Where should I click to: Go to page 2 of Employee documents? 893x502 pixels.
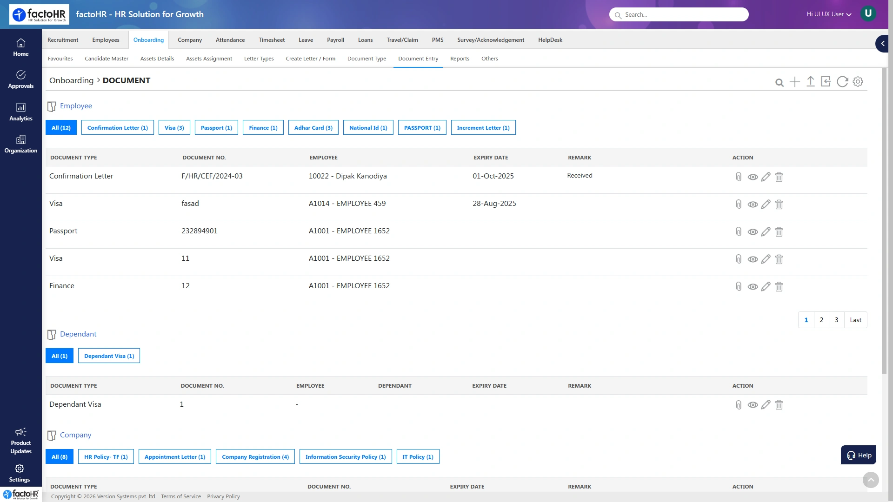821,320
